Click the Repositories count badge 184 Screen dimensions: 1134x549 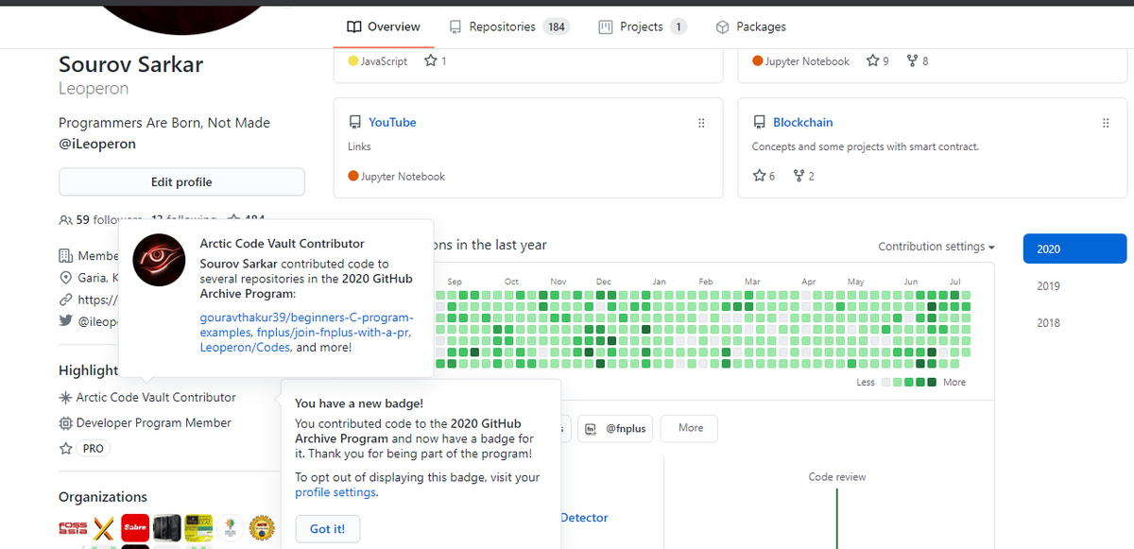click(x=557, y=26)
